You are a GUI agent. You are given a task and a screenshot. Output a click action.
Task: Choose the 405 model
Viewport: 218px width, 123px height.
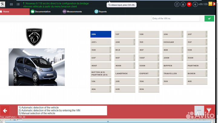tap(197, 81)
